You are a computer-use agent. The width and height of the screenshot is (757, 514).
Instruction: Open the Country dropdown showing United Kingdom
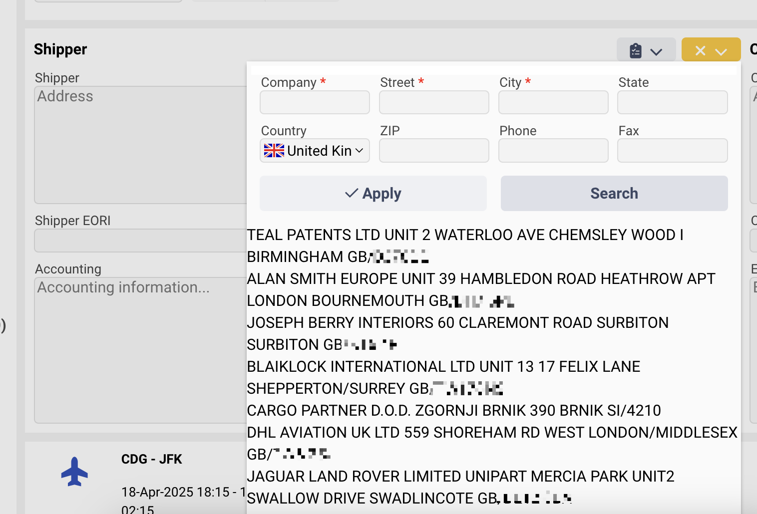[x=315, y=151]
